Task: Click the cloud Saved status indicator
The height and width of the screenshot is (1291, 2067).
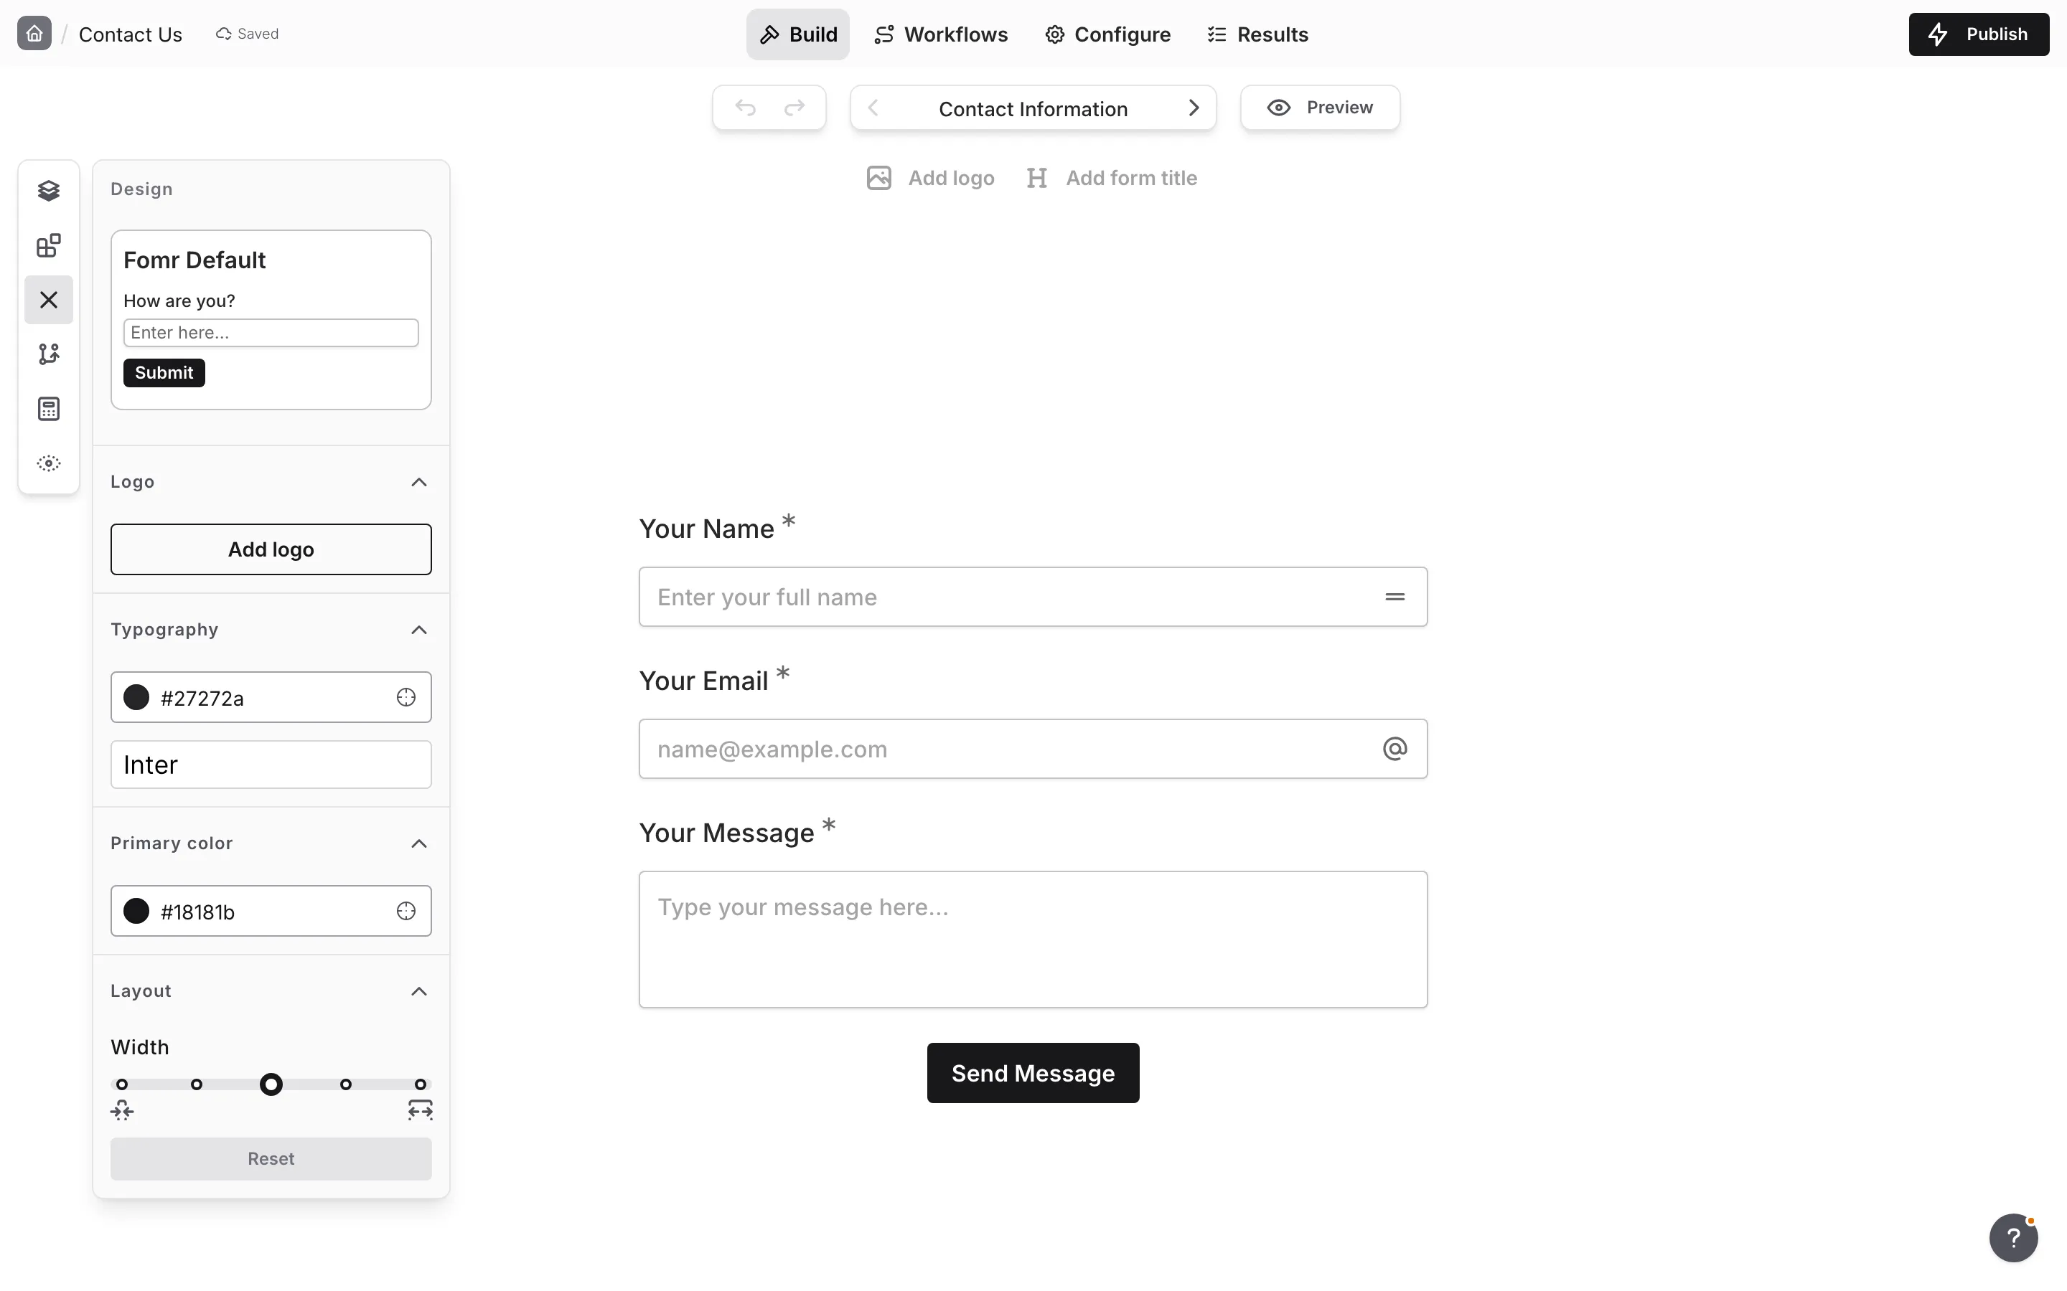Action: pos(247,34)
